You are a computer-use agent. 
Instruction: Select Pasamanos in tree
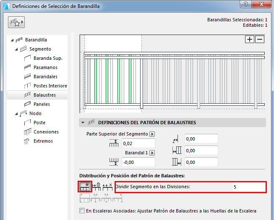(45, 67)
